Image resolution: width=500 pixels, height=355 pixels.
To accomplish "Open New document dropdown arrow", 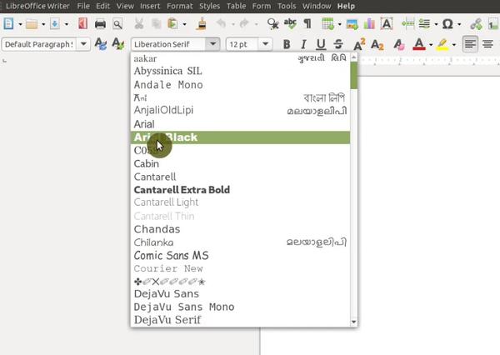I will pyautogui.click(x=20, y=24).
